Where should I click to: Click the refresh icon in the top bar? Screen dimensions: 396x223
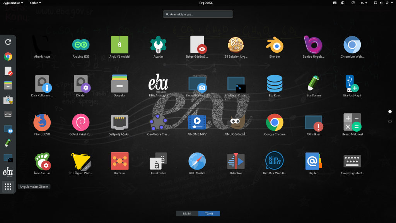pos(353,3)
